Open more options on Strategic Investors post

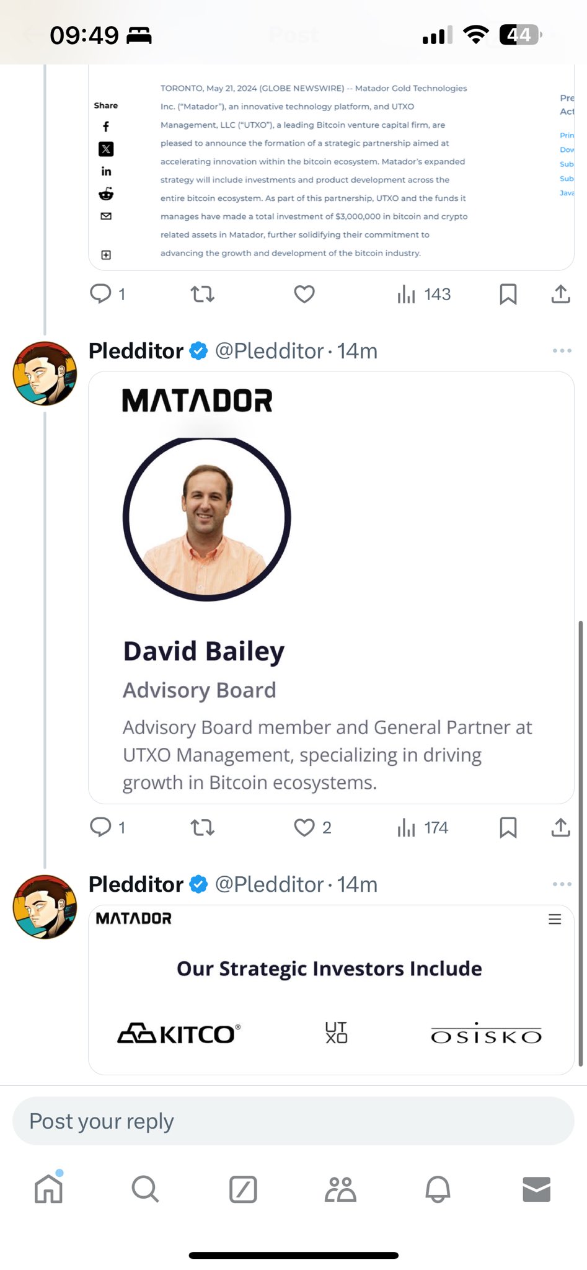tap(562, 884)
